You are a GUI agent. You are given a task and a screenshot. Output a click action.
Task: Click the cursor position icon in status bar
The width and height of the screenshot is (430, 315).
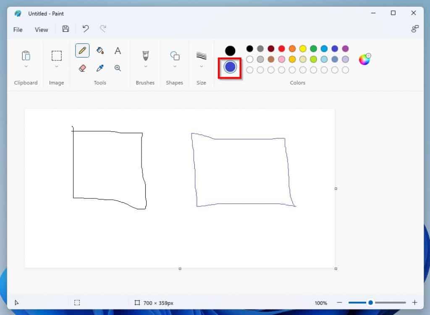pos(16,303)
